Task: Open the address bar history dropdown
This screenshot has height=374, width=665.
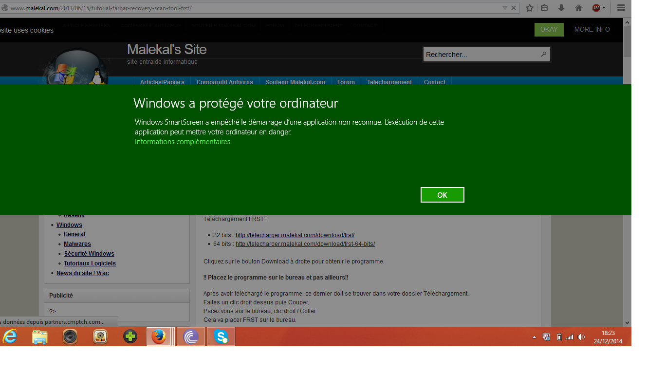Action: tap(505, 8)
